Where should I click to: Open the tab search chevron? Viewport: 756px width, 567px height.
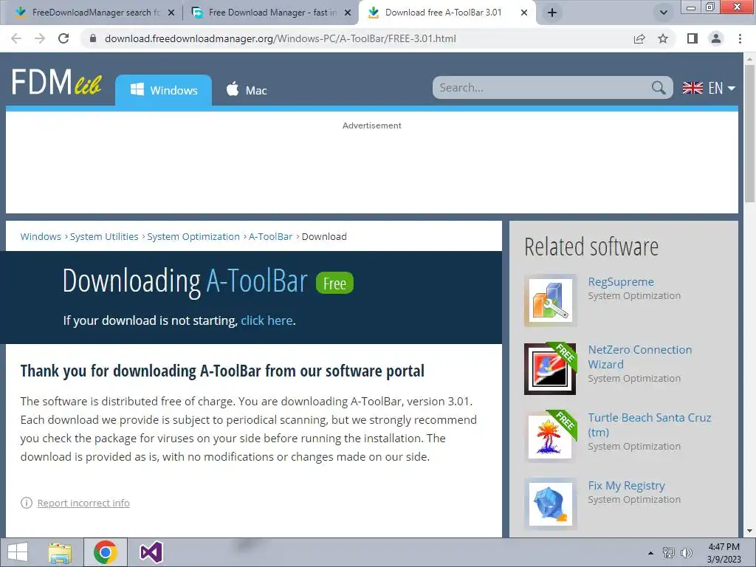[664, 13]
